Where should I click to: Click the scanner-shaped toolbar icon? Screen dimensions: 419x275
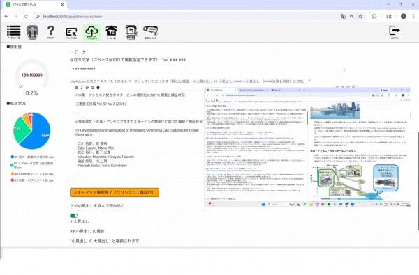point(150,32)
